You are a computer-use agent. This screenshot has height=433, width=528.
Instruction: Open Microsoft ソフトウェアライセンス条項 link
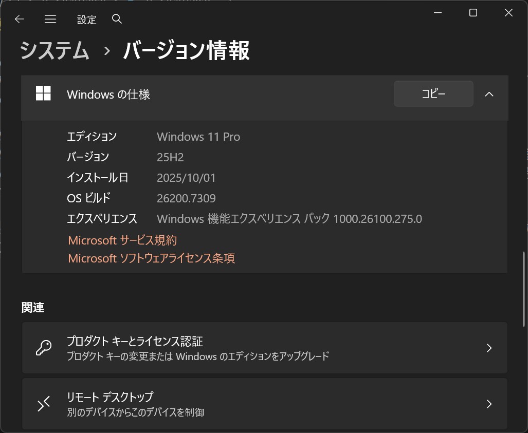[x=152, y=258]
